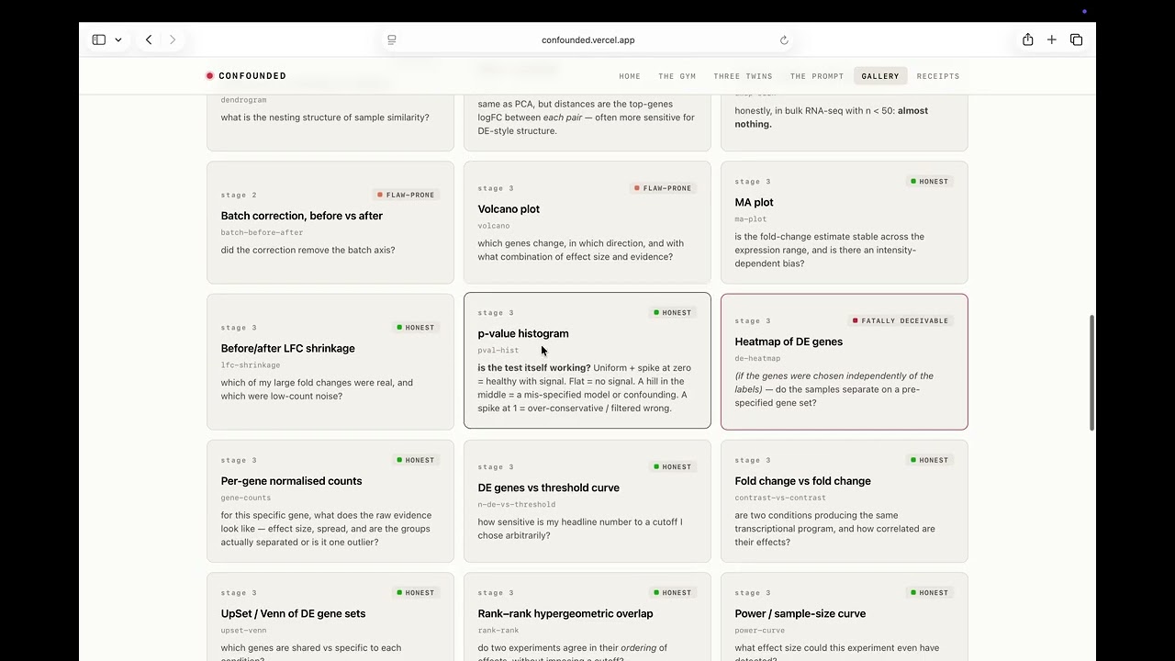Click the 'batch-before-after' slug text

[262, 232]
